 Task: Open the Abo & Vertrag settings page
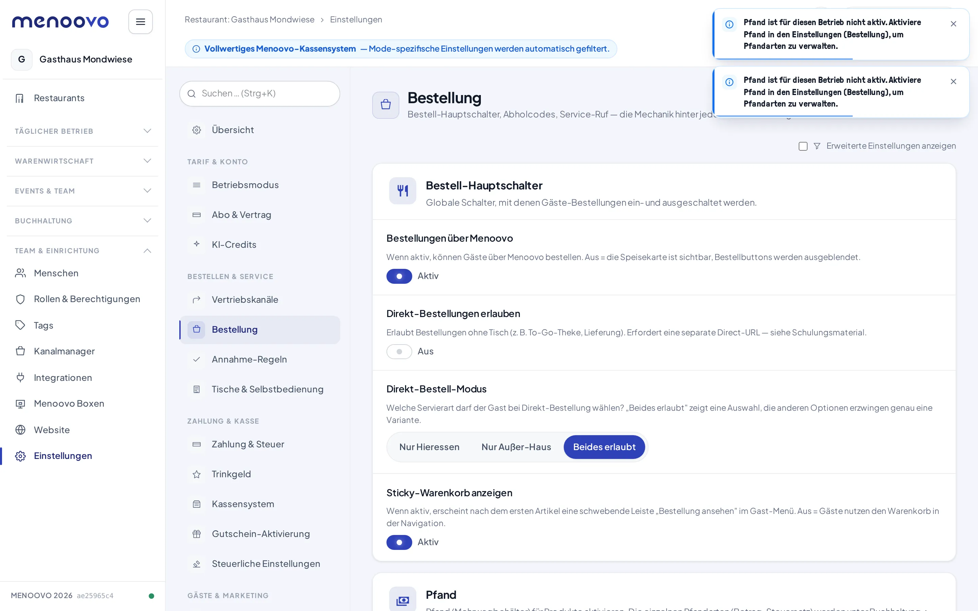[x=259, y=215]
